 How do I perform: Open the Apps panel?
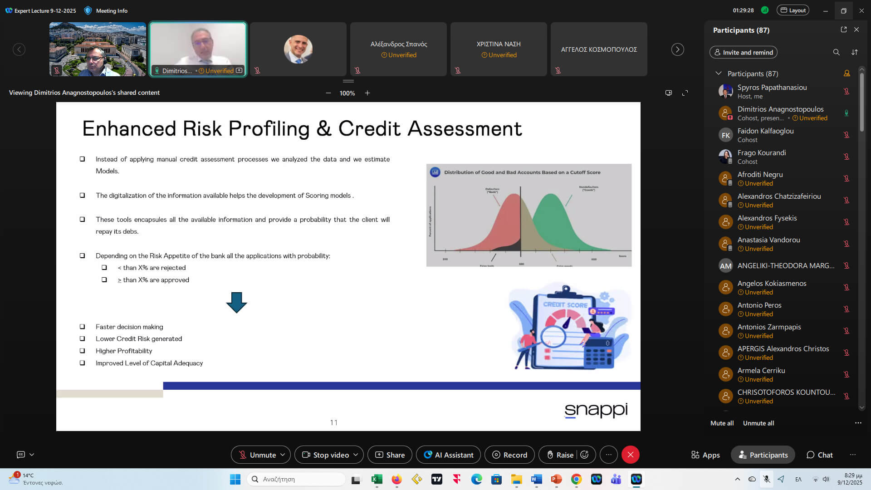click(x=705, y=455)
